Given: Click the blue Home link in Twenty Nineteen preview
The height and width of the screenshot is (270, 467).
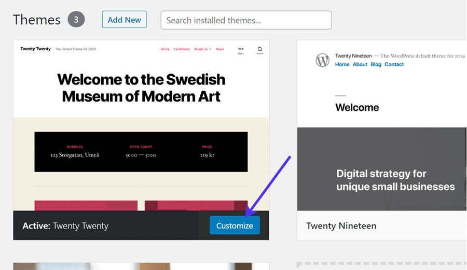Looking at the screenshot, I should point(342,64).
